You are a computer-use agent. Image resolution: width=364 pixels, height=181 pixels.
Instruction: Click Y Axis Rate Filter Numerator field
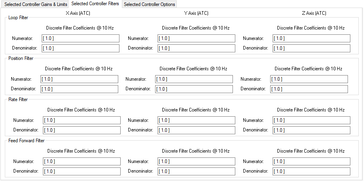pos(196,120)
